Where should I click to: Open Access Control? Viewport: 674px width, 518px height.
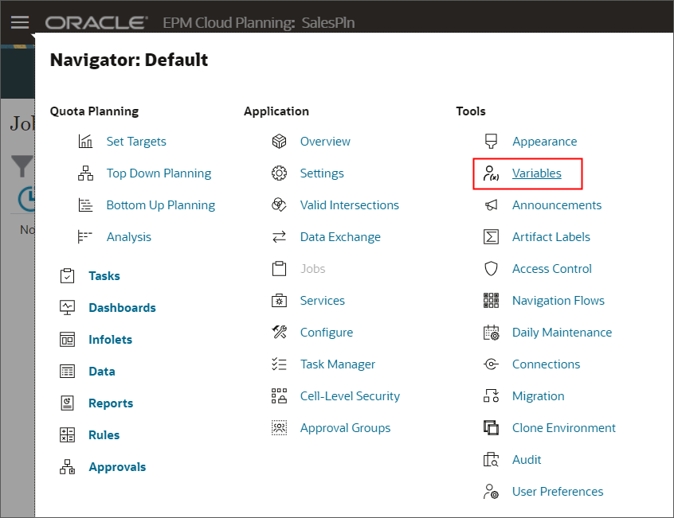[x=551, y=268]
